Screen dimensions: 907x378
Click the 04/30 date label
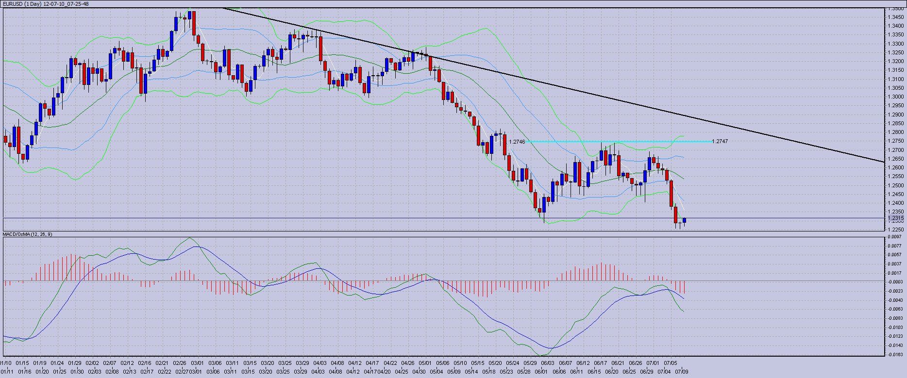(x=419, y=372)
